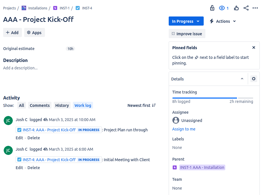This screenshot has width=264, height=195.
Task: Click the Improve issue button
Action: point(187,34)
